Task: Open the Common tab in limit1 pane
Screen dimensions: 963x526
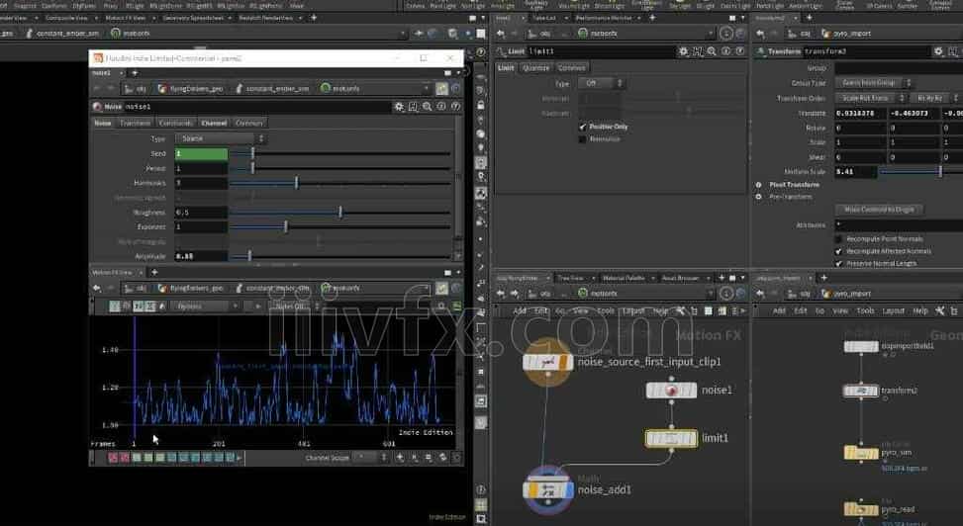Action: pos(571,68)
